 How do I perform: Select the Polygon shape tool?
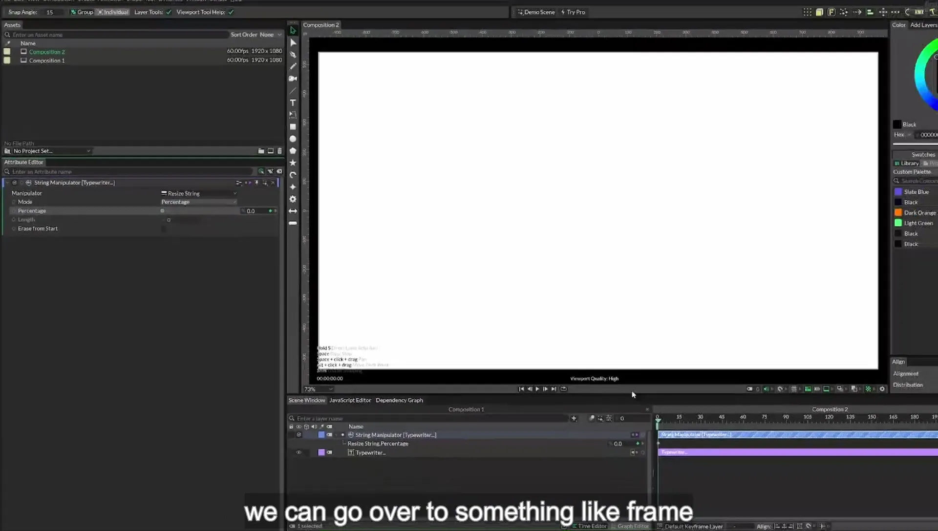click(x=293, y=151)
